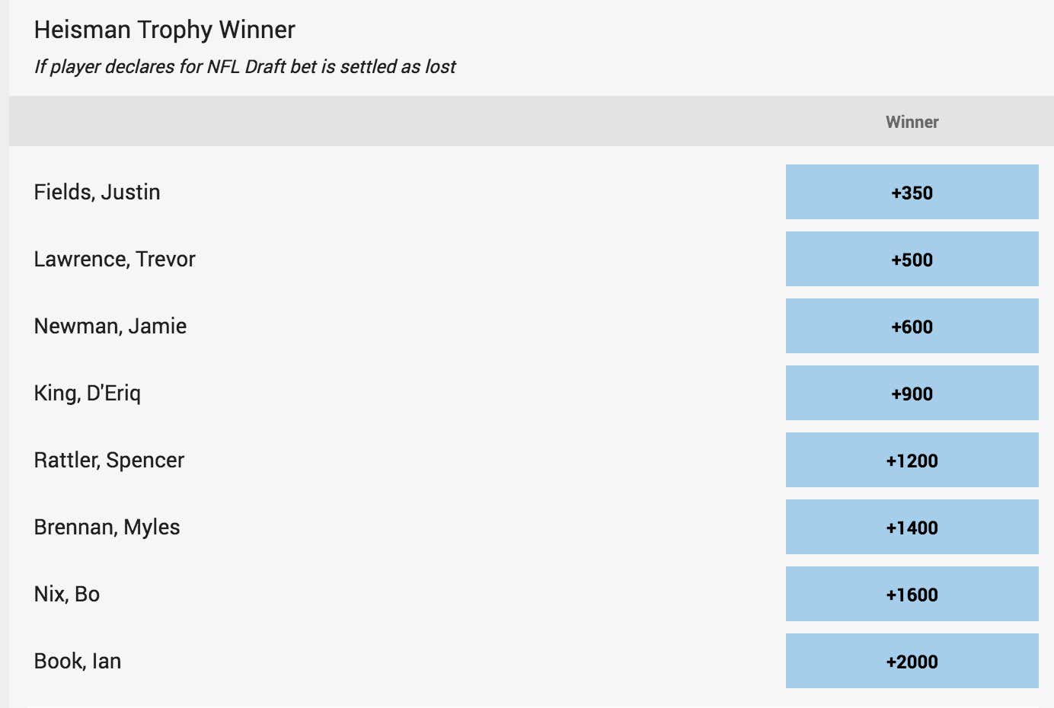Click the Book, Ian player name
Image resolution: width=1054 pixels, height=708 pixels.
(78, 661)
